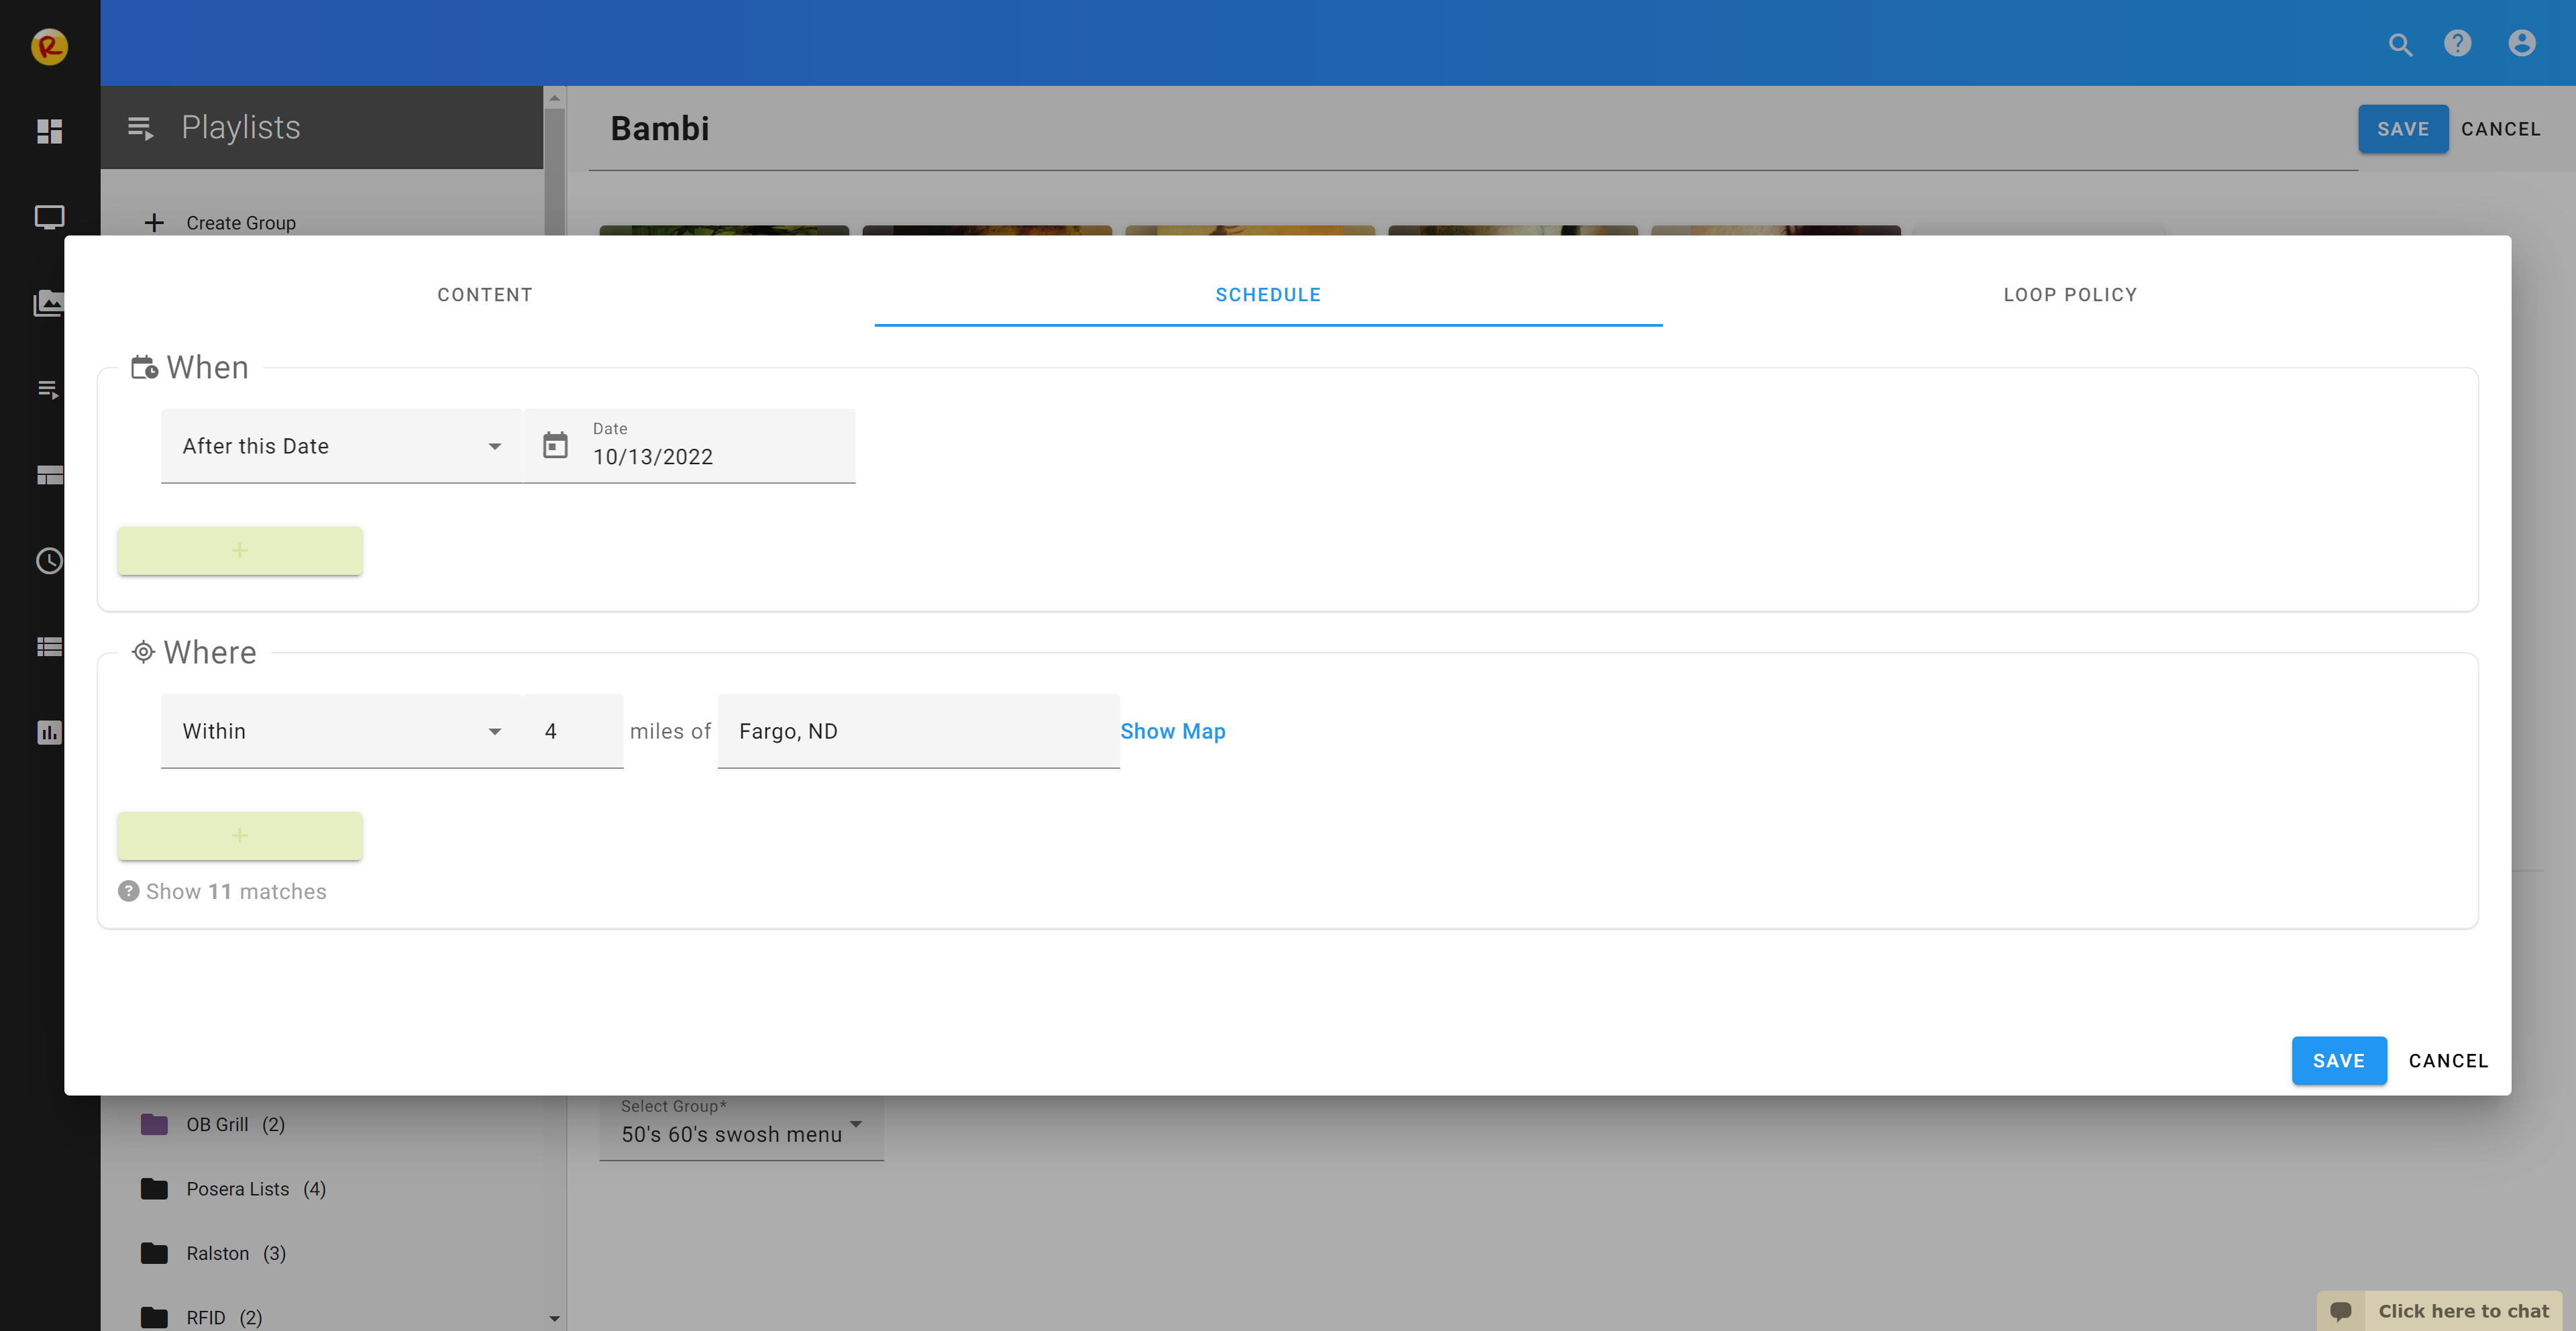Click the calendar icon beside Date field

[x=555, y=445]
